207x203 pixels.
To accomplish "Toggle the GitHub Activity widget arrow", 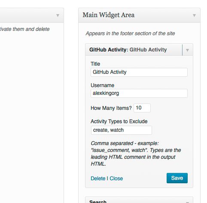I will tap(187, 50).
